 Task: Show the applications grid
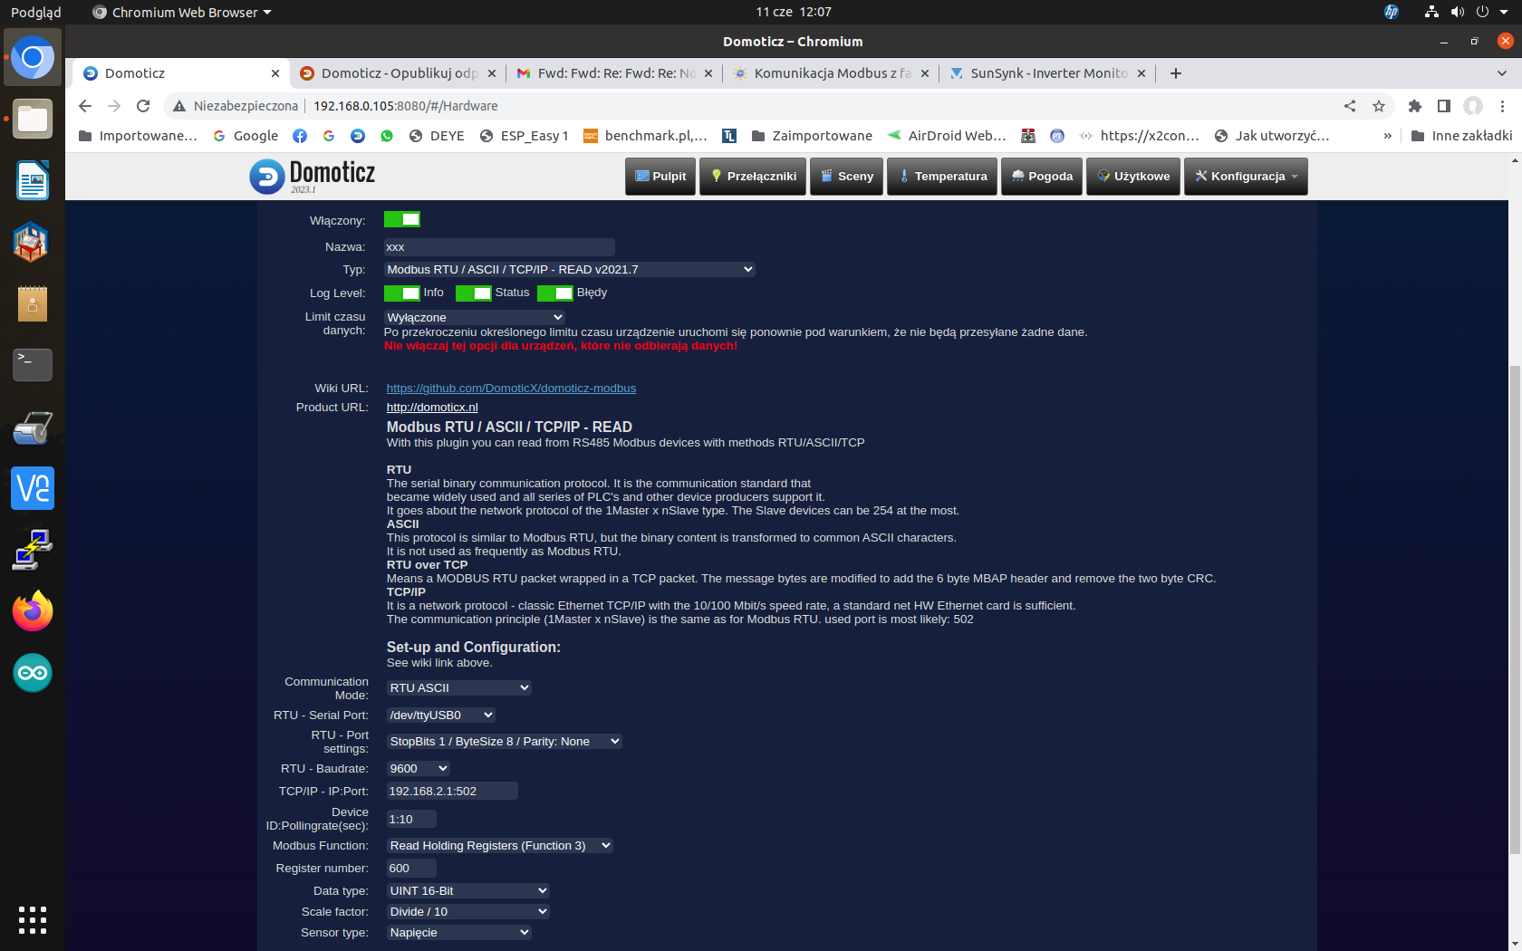tap(33, 919)
